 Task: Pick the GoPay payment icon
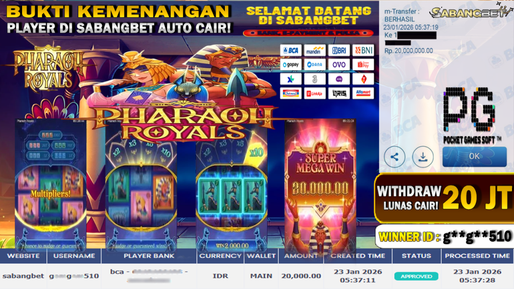[291, 65]
